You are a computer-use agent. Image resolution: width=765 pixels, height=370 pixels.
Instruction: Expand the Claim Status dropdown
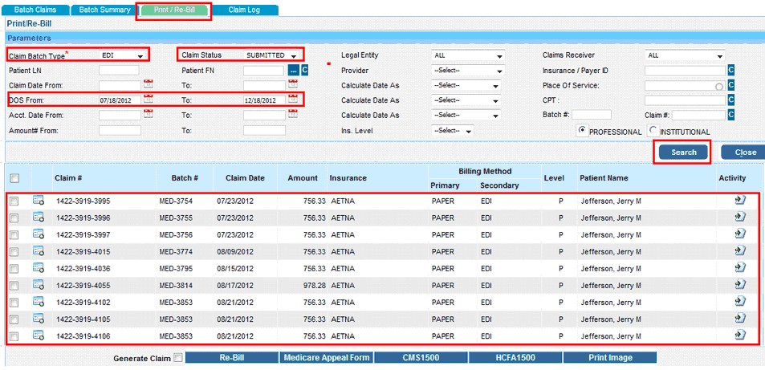pyautogui.click(x=274, y=55)
